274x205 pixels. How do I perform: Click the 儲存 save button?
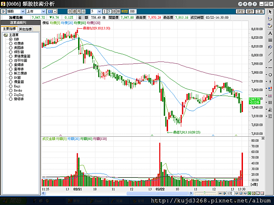point(250,11)
